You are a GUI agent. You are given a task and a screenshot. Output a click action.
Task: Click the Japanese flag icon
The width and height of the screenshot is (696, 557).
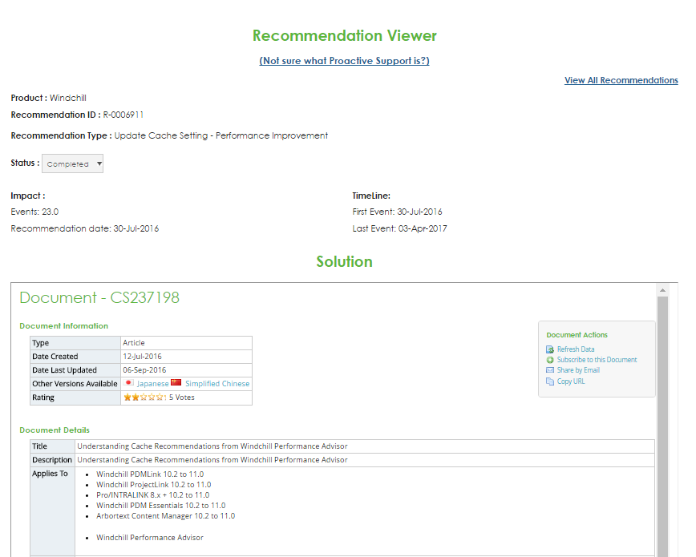129,382
